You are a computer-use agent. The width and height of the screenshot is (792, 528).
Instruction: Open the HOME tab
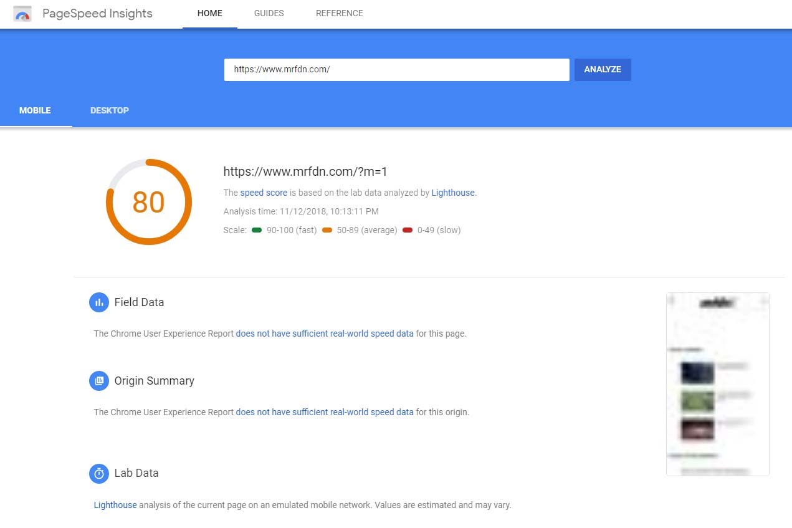[210, 14]
